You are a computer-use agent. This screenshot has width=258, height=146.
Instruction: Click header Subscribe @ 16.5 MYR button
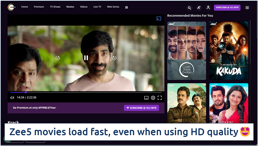point(227,8)
